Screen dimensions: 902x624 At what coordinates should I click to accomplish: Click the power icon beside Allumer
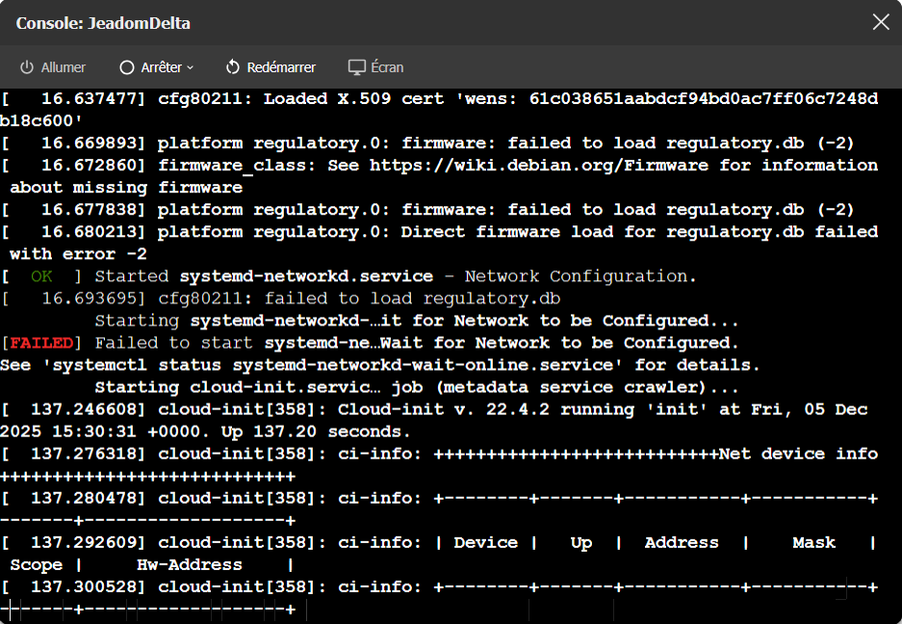tap(26, 67)
